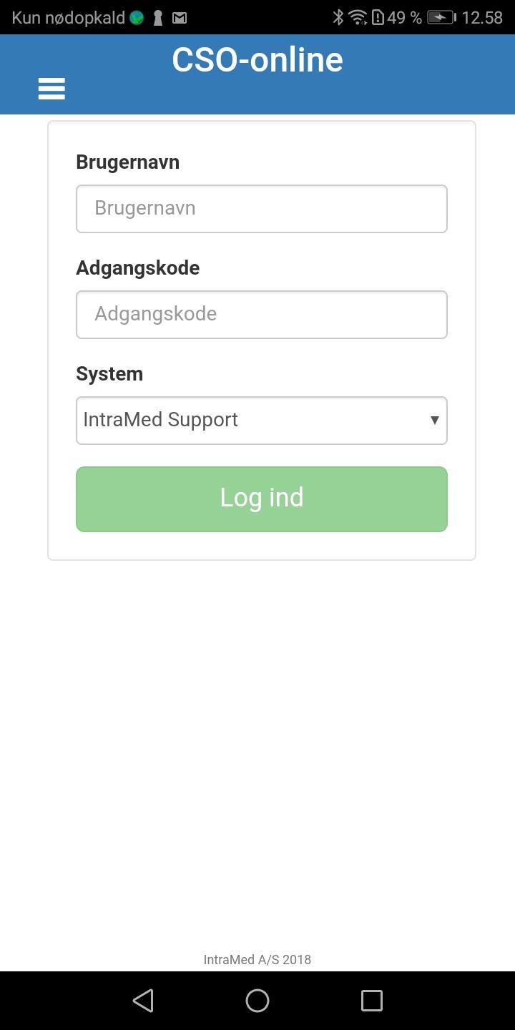This screenshot has height=1030, width=515.
Task: Tap the Wi-Fi signal icon
Action: click(x=358, y=16)
